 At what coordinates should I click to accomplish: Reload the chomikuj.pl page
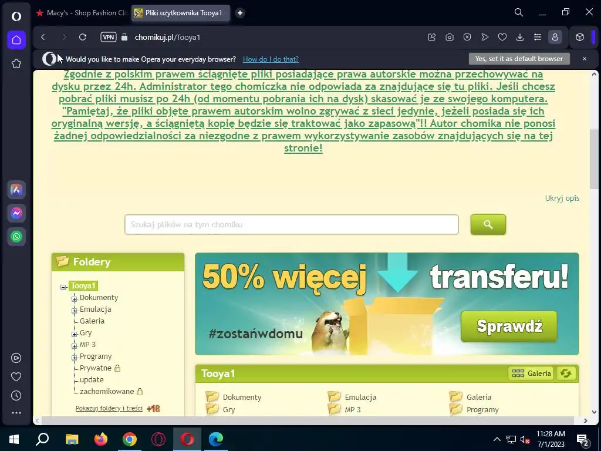point(83,37)
